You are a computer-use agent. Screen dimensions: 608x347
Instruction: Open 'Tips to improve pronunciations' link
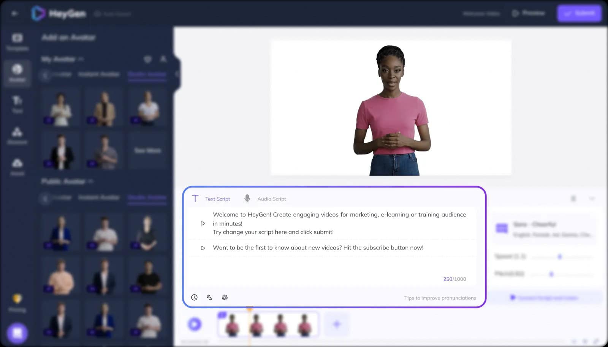tap(440, 298)
